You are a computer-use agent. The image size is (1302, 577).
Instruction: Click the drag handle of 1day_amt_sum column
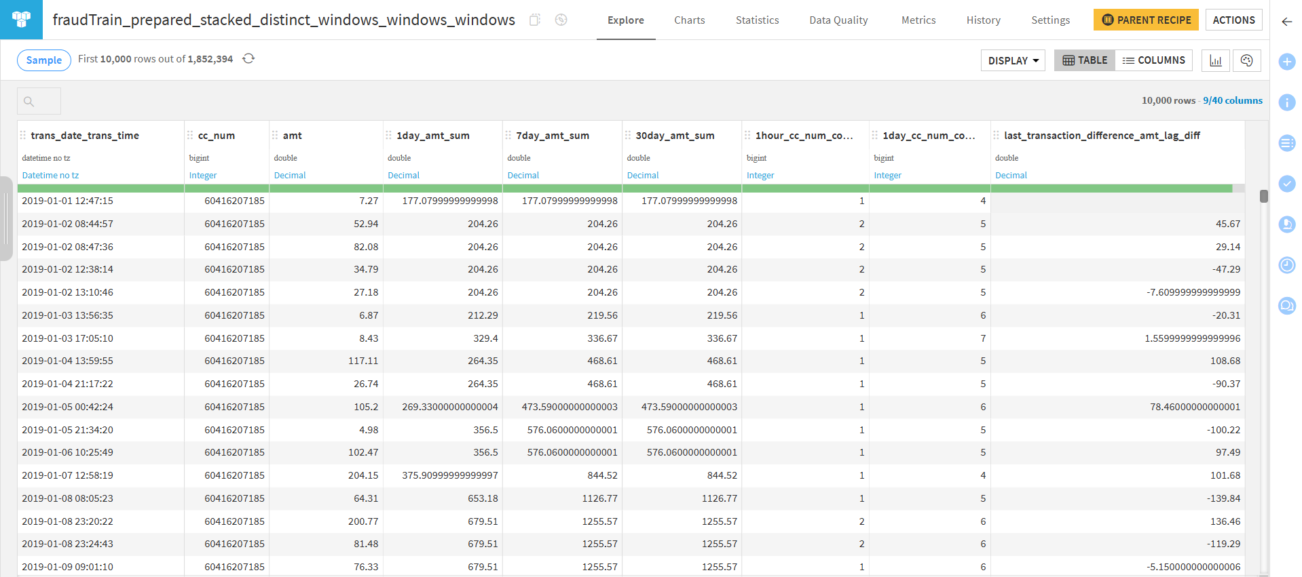[390, 136]
